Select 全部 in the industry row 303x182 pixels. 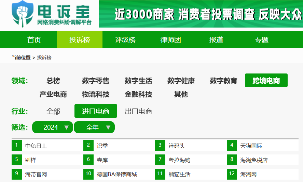click(53, 111)
